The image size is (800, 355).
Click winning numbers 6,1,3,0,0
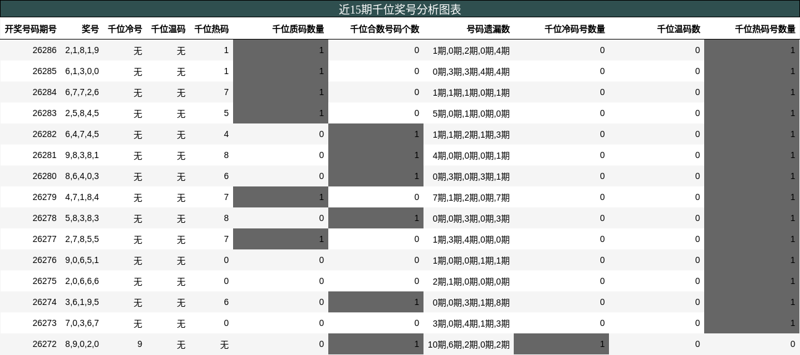pos(82,71)
